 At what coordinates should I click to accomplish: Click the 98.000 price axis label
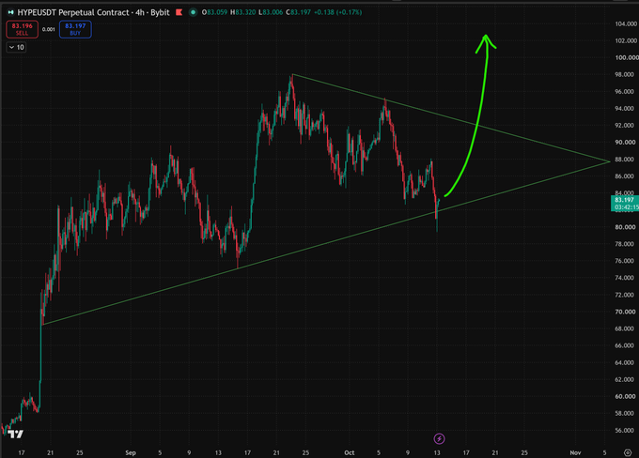pos(624,74)
